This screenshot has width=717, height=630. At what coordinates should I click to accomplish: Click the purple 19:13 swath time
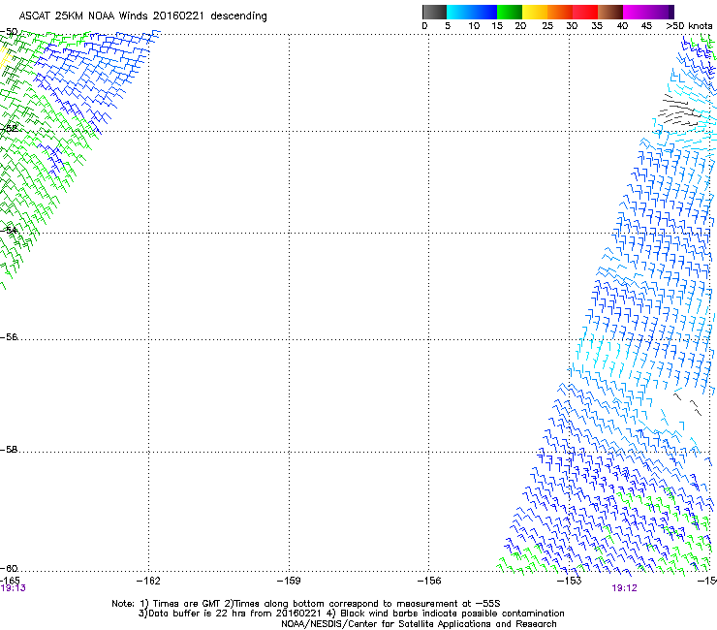[x=13, y=588]
